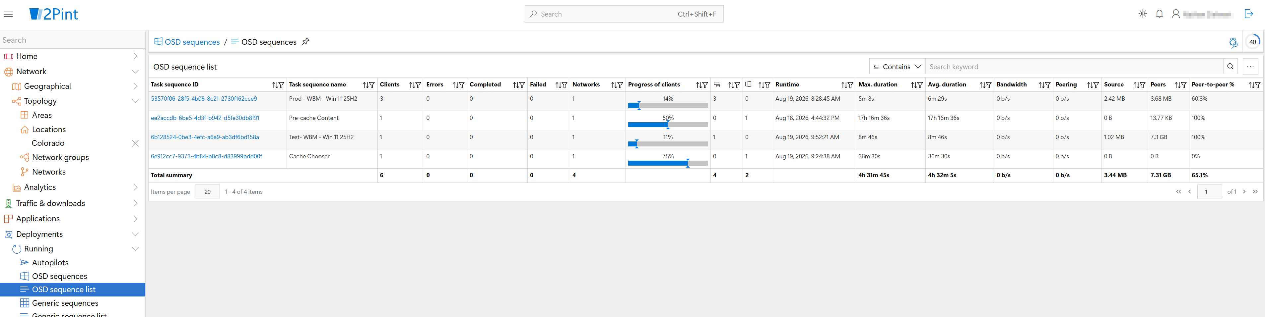Open Generic sequences sidebar item
Screen dimensions: 1265x317
point(65,303)
